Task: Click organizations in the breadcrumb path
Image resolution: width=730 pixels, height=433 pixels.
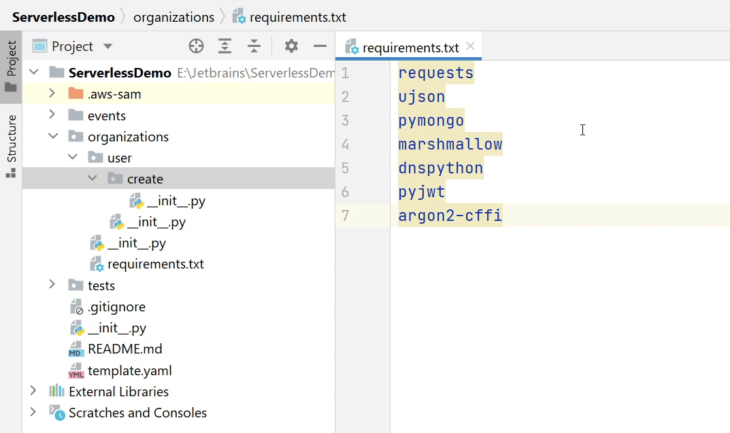Action: click(x=173, y=17)
